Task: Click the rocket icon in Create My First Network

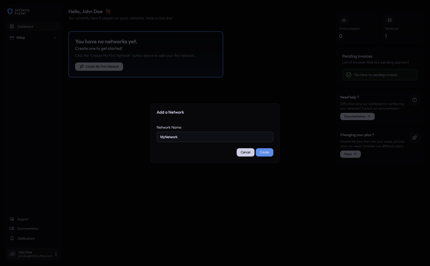Action: coord(82,67)
